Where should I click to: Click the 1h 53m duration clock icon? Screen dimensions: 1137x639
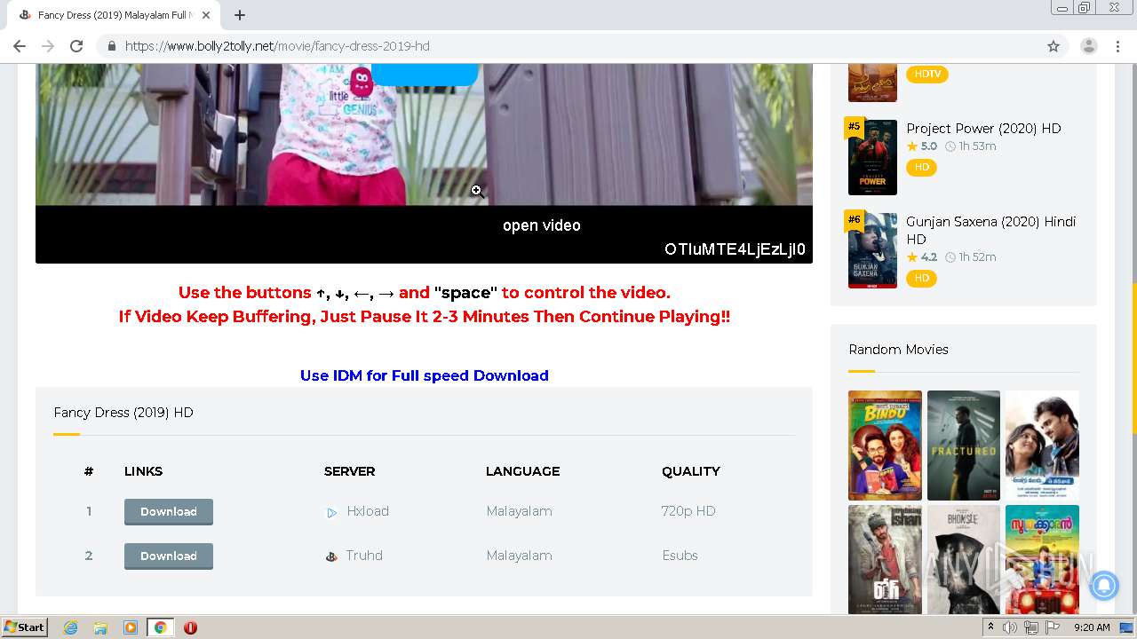coord(950,146)
